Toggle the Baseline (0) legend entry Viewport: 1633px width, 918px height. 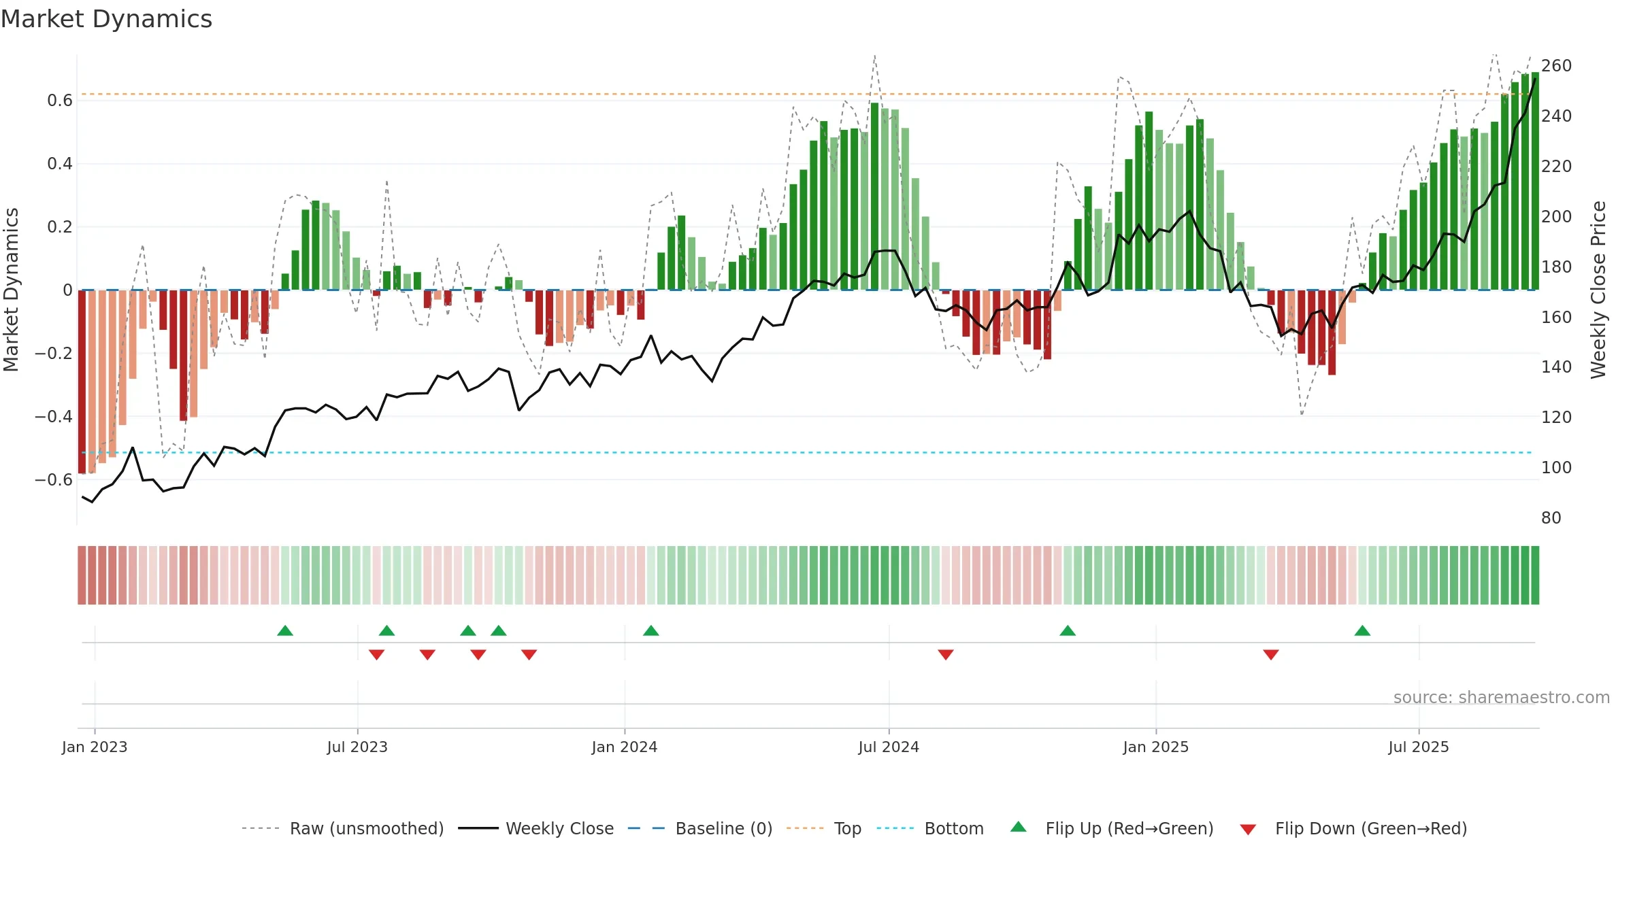point(700,828)
